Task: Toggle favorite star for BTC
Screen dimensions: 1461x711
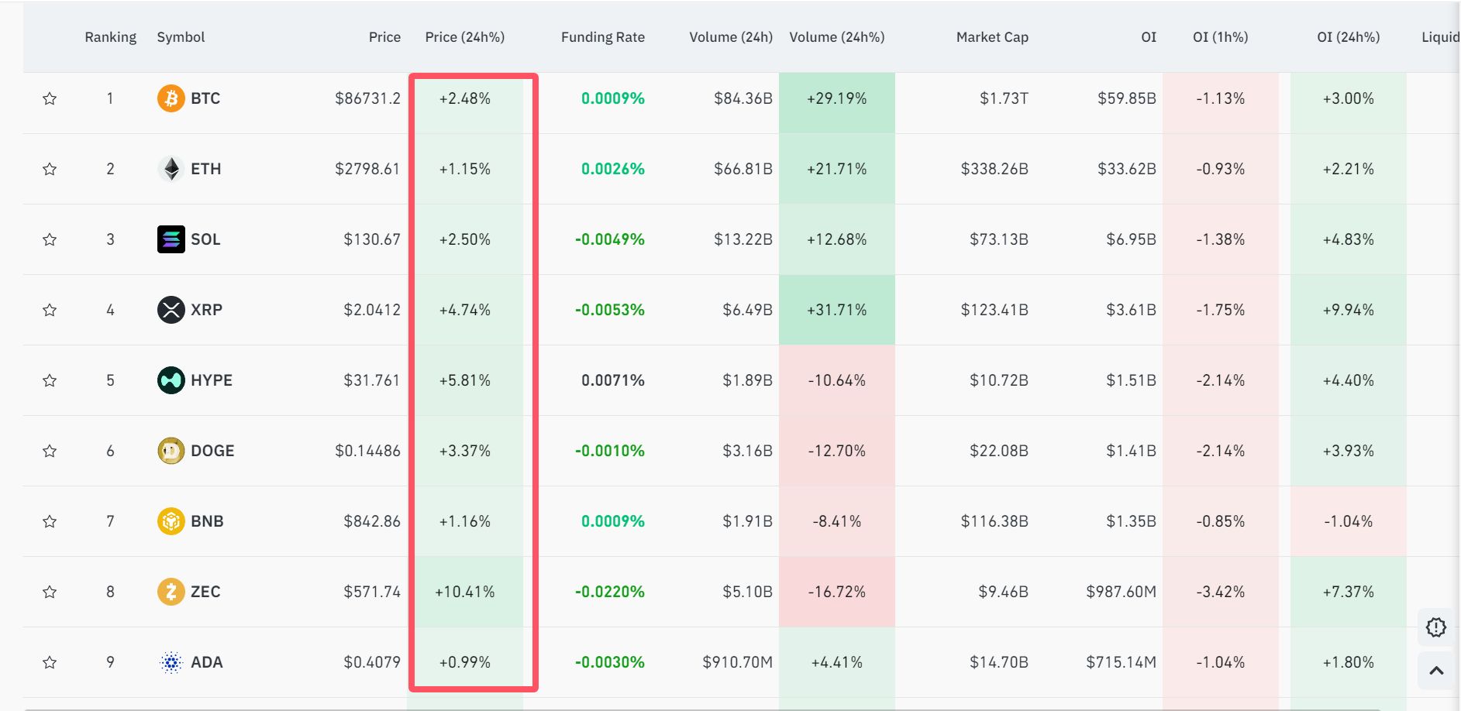Action: [x=50, y=98]
